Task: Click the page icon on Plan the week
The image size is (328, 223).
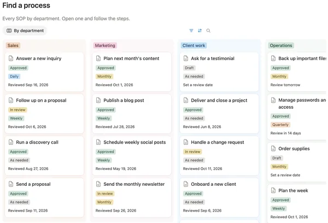Action: pos(273,190)
